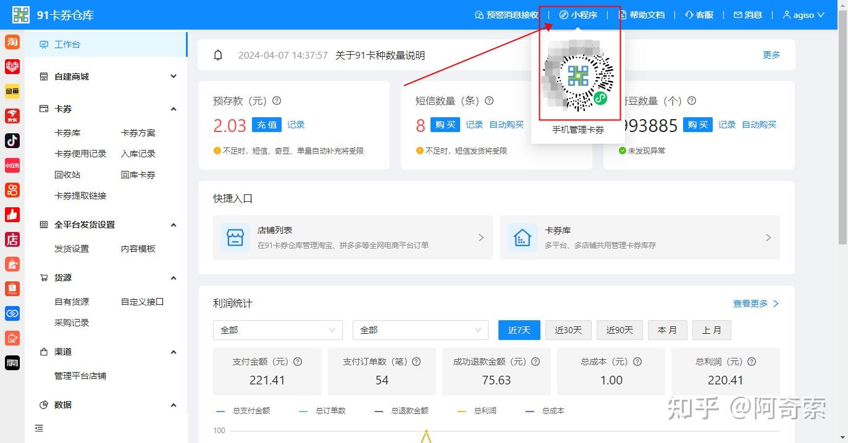The height and width of the screenshot is (443, 848).
Task: Open the 帮助文档 menu item
Action: pyautogui.click(x=642, y=15)
